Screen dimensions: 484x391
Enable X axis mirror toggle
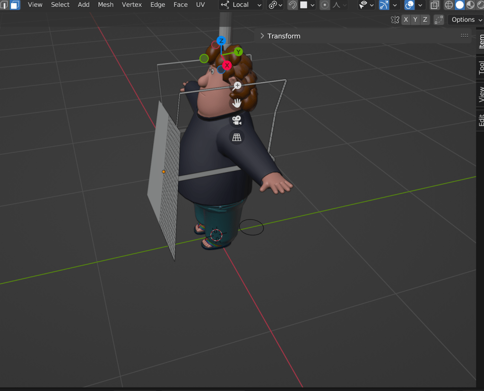point(406,19)
